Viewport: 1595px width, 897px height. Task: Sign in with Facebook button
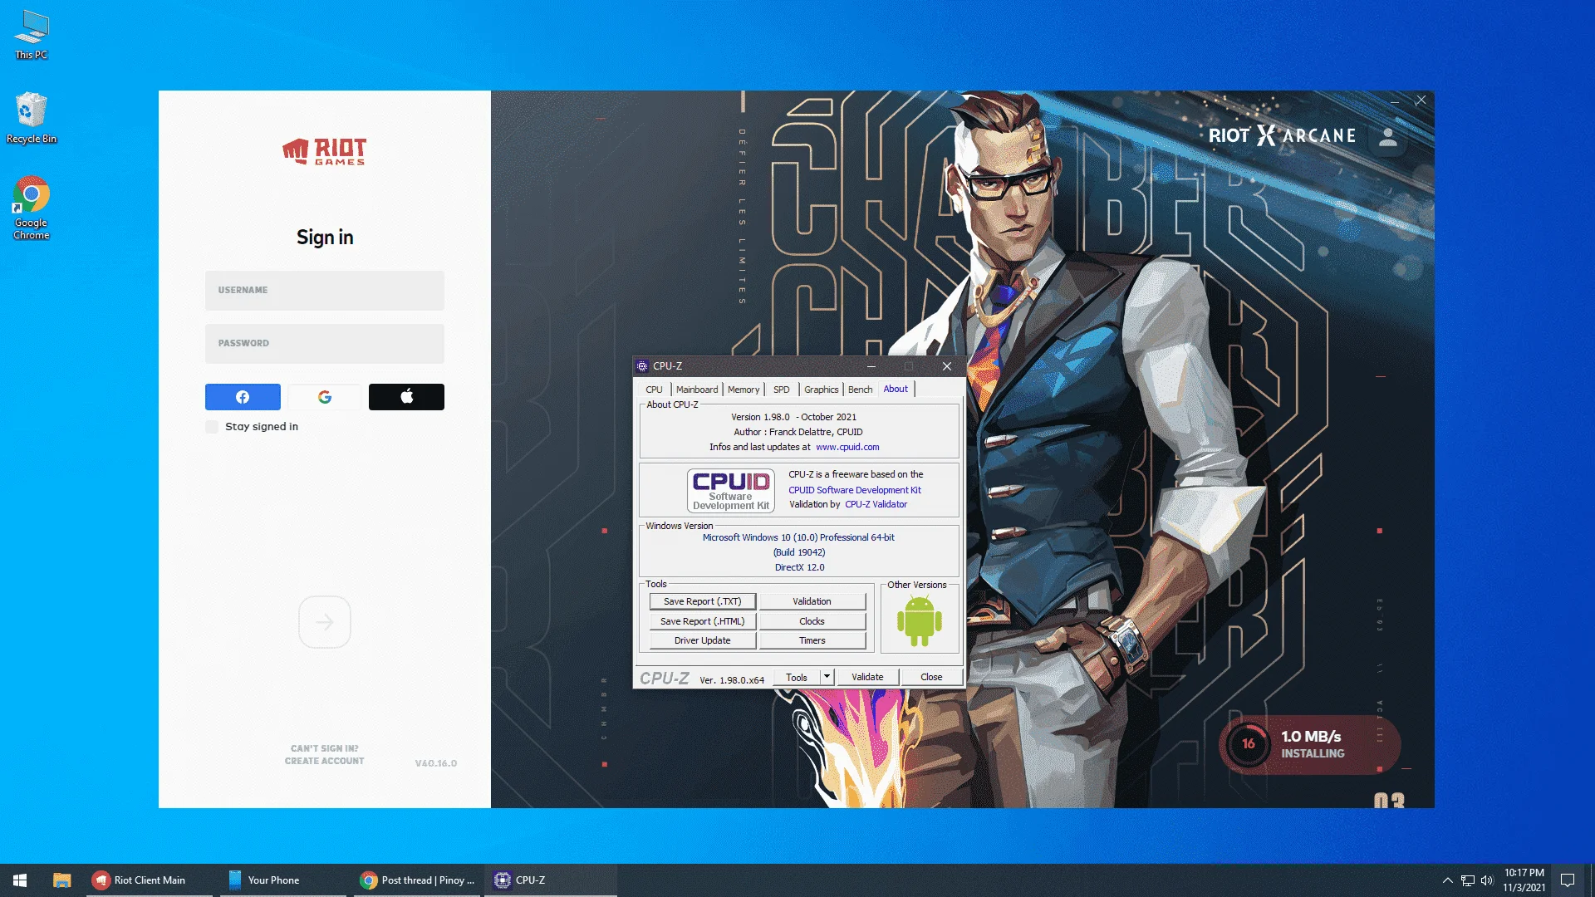click(x=243, y=397)
